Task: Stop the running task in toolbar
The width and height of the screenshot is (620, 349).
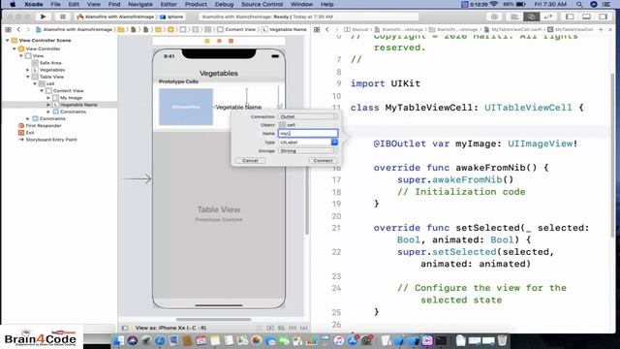Action: (x=62, y=16)
